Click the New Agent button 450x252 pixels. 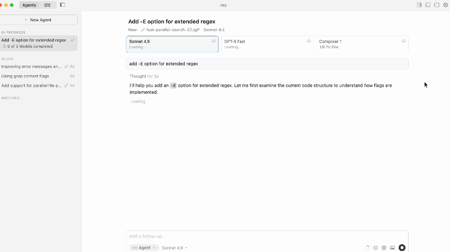click(38, 20)
